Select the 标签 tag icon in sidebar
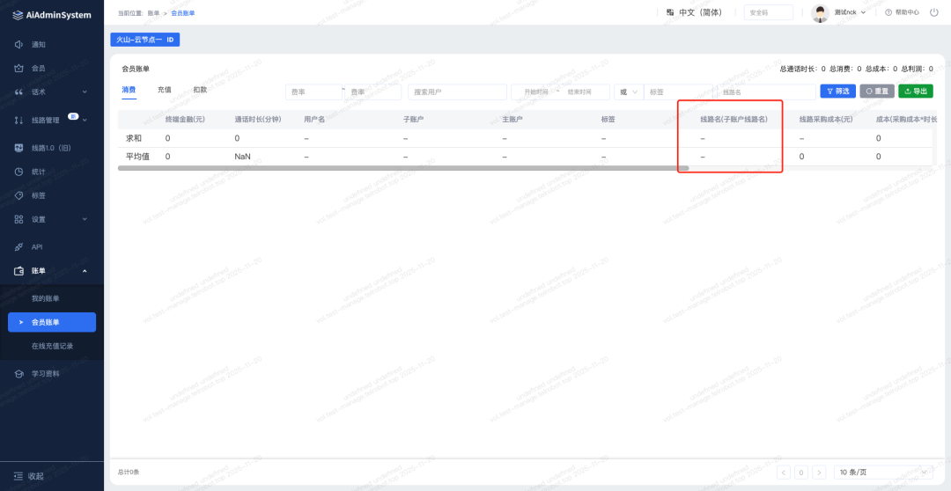Viewport: 951px width, 491px height. click(19, 195)
